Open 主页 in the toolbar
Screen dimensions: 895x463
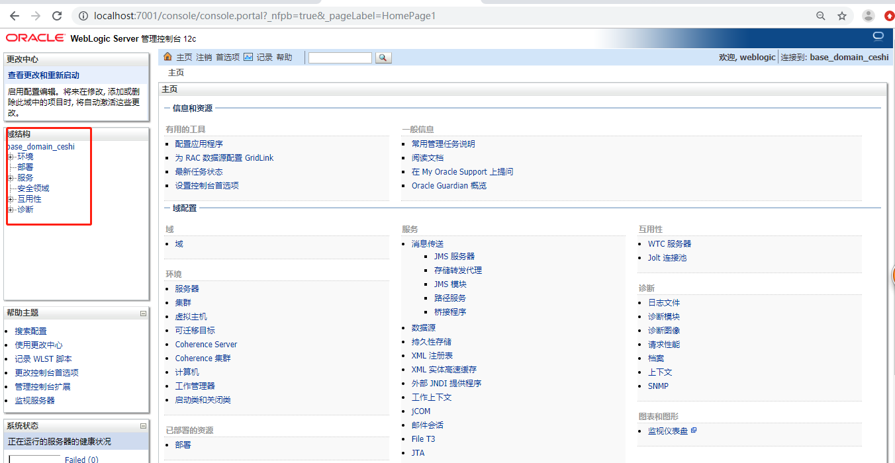[x=184, y=58]
